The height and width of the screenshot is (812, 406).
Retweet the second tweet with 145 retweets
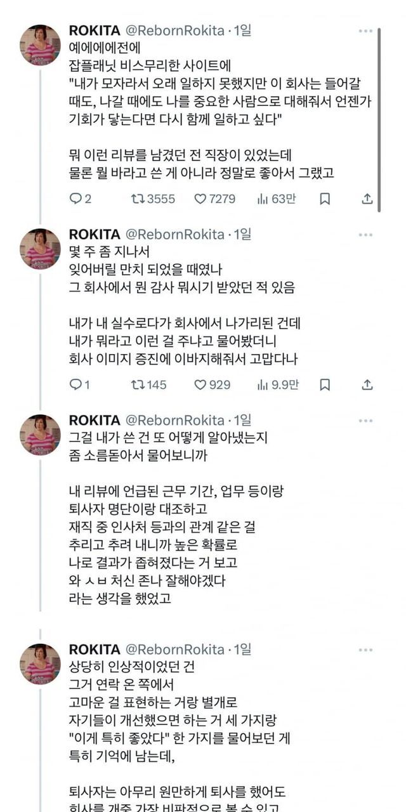[137, 384]
